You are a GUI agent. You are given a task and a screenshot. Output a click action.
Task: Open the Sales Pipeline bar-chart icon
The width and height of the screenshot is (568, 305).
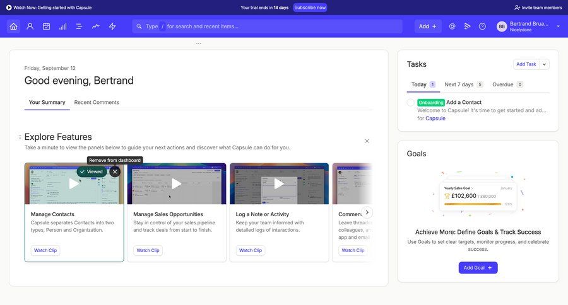(x=62, y=26)
